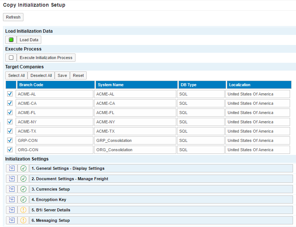Screen dimensions: 296x227
Task: Click green check icon for Document Settings
Action: (23, 179)
